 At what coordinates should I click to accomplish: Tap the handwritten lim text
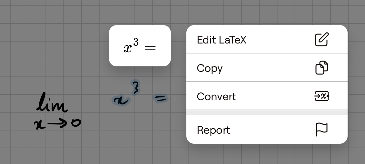click(x=52, y=102)
